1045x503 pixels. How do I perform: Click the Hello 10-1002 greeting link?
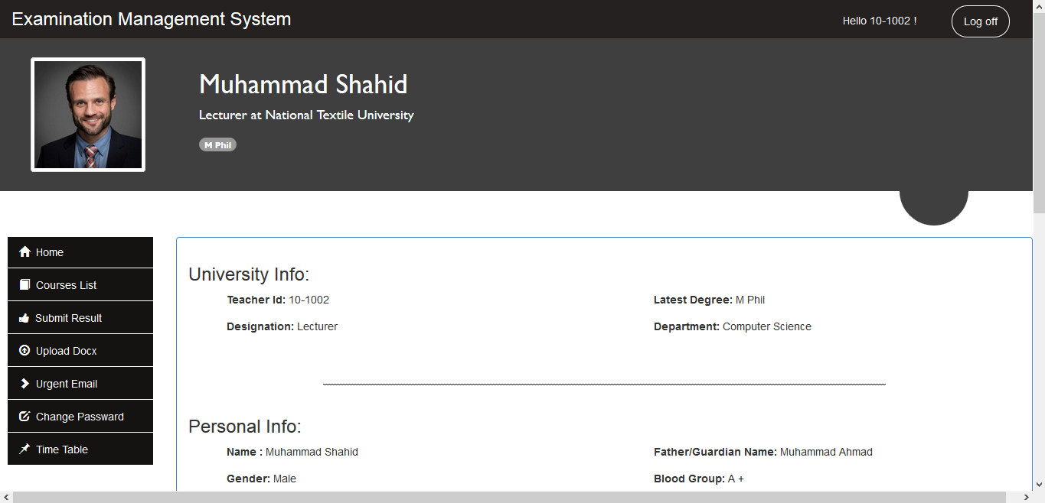pyautogui.click(x=879, y=21)
